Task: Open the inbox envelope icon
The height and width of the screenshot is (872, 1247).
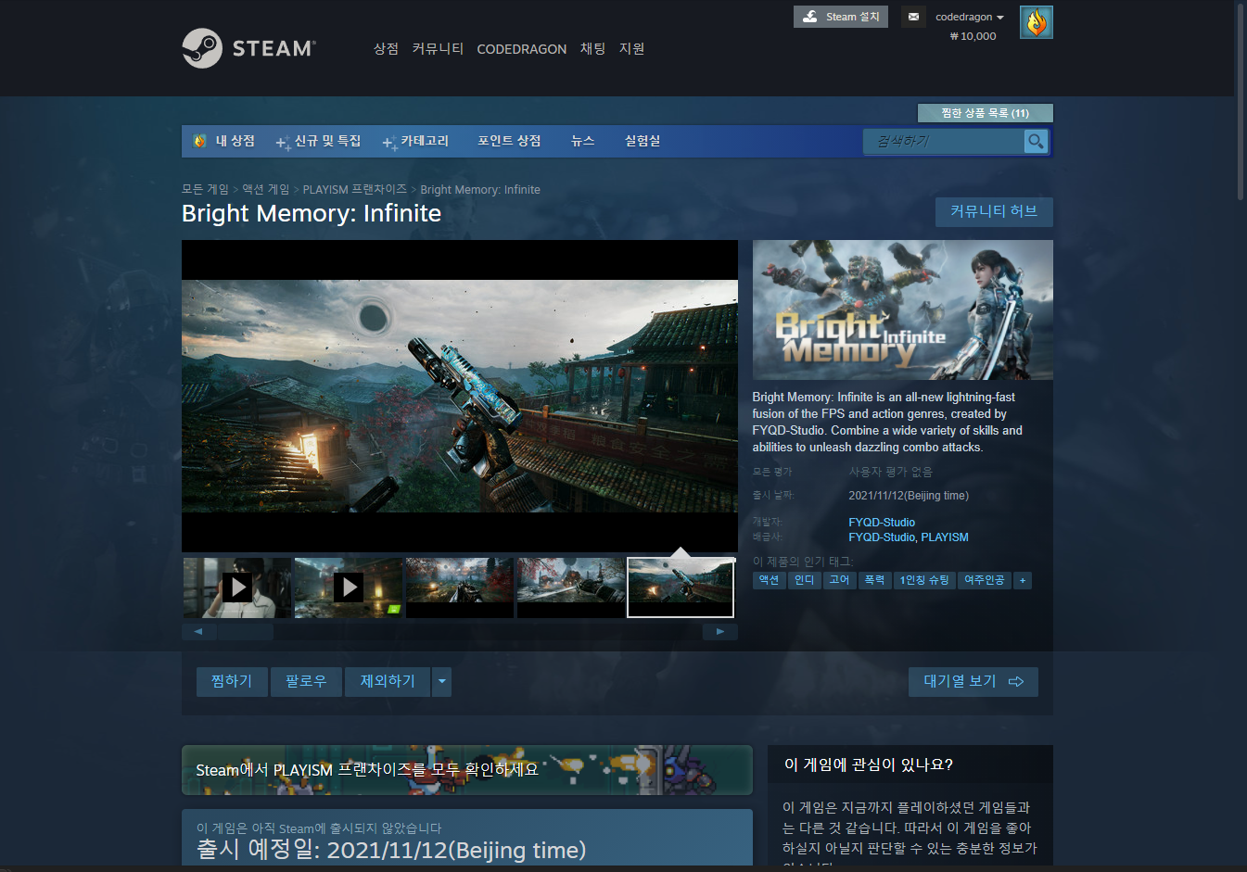Action: tap(913, 17)
